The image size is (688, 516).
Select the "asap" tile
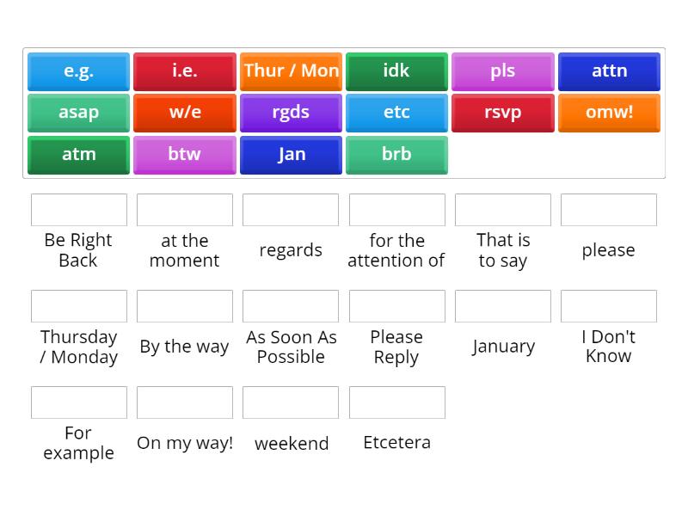click(x=78, y=113)
